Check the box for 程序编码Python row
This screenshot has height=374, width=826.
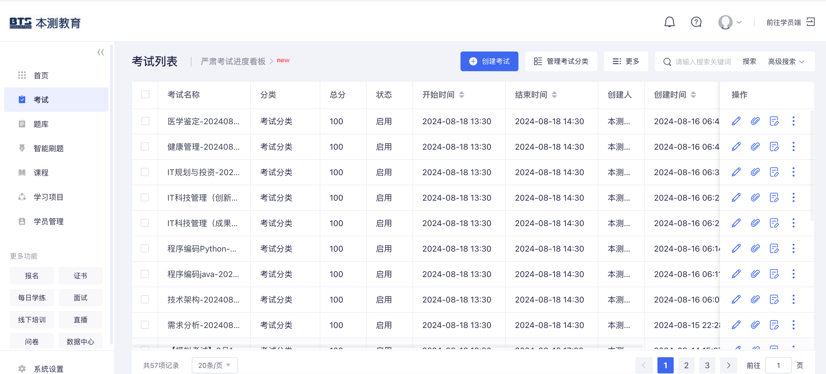pyautogui.click(x=145, y=248)
